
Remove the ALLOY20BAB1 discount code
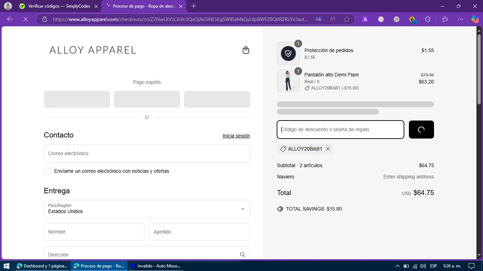tap(328, 149)
